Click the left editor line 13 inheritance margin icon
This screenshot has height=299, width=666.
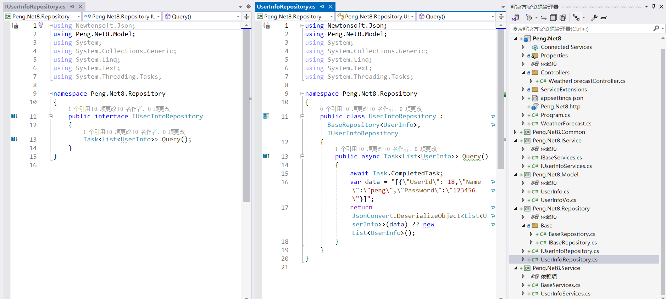pyautogui.click(x=14, y=139)
